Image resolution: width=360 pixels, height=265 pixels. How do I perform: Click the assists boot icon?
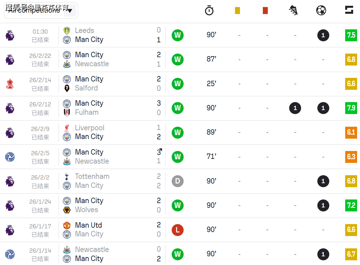tap(293, 10)
